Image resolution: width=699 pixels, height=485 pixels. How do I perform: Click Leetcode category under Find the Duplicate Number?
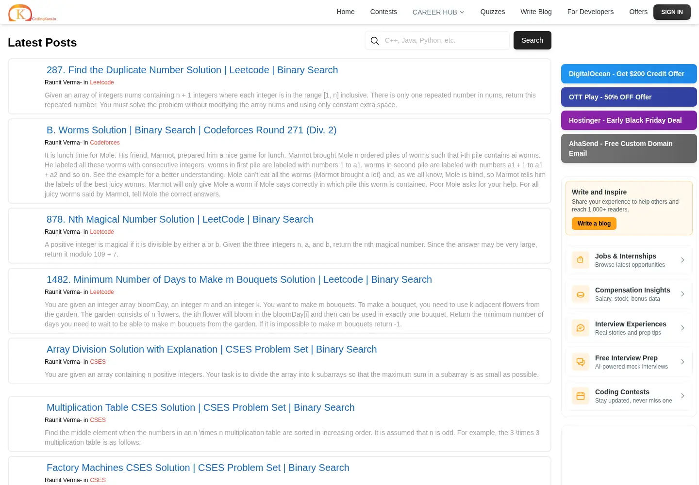pyautogui.click(x=102, y=82)
